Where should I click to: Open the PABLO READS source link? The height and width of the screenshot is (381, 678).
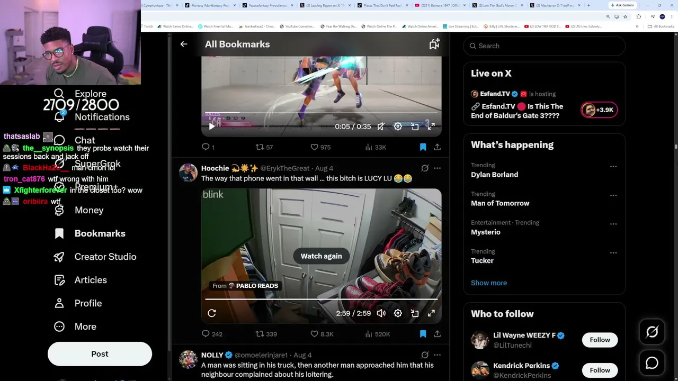coord(245,286)
